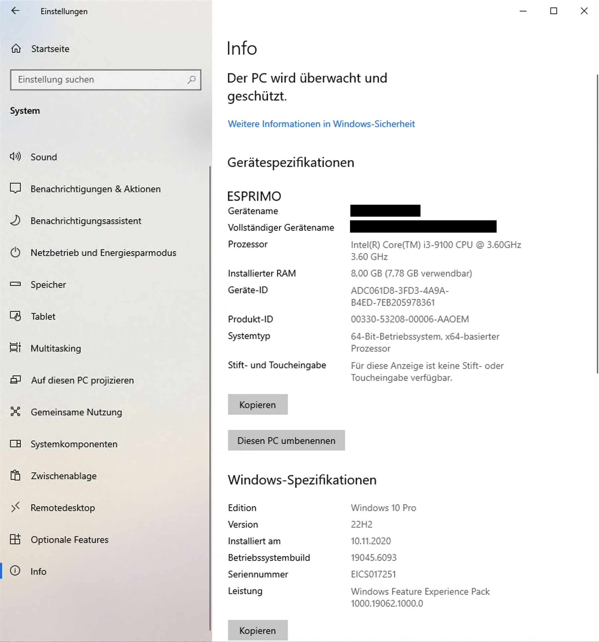Click the Systemtyp 64-Bit-Betriebssystem value
This screenshot has height=642, width=599.
point(425,342)
